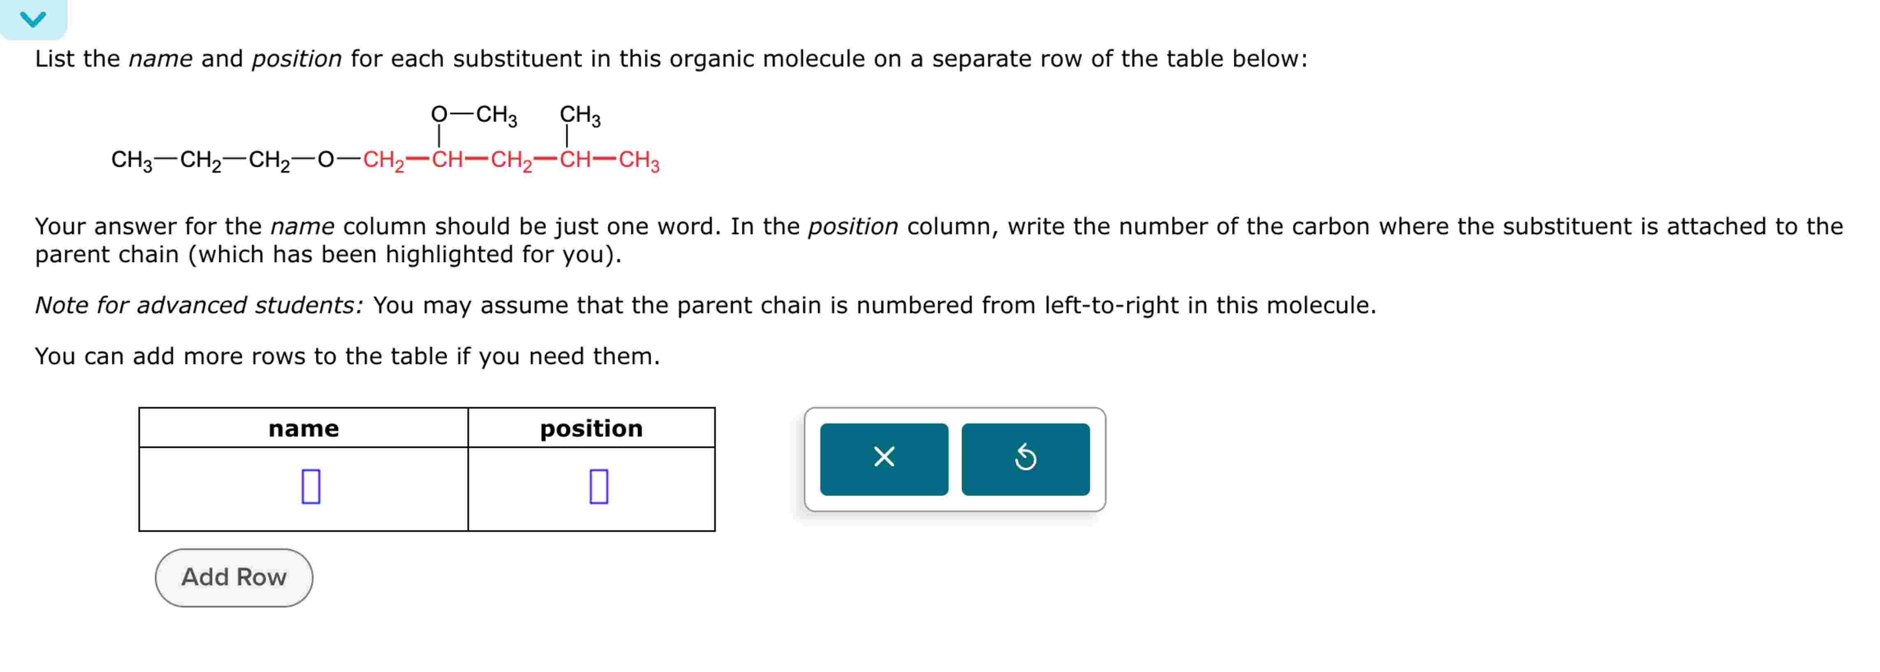Image resolution: width=1880 pixels, height=672 pixels.
Task: Add another table row with Add Row
Action: [x=234, y=577]
